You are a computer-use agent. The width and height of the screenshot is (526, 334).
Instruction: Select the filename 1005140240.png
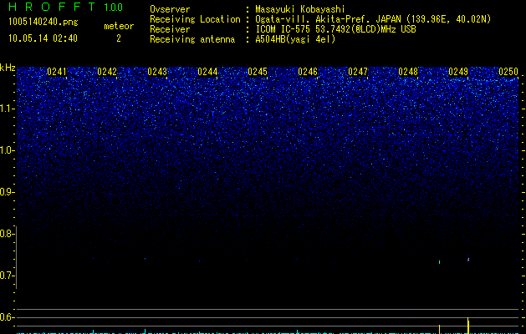coord(43,22)
